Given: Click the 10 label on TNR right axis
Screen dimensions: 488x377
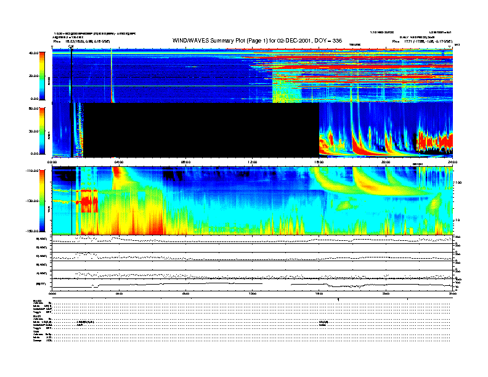Looking at the screenshot, I should click(x=459, y=221).
